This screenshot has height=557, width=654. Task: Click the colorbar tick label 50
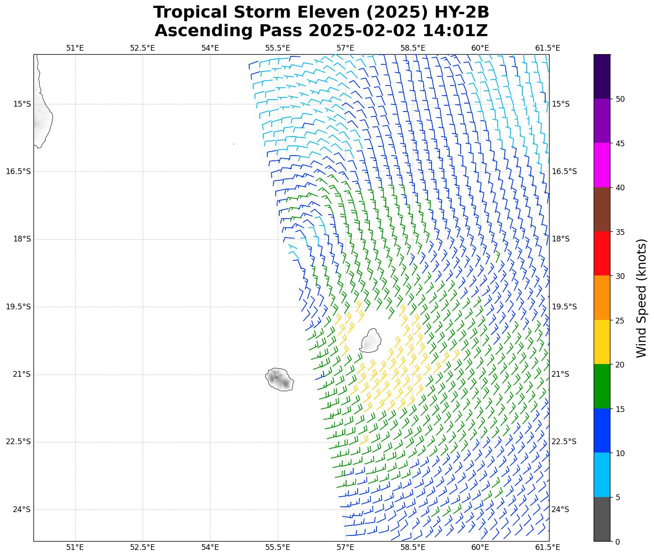620,99
